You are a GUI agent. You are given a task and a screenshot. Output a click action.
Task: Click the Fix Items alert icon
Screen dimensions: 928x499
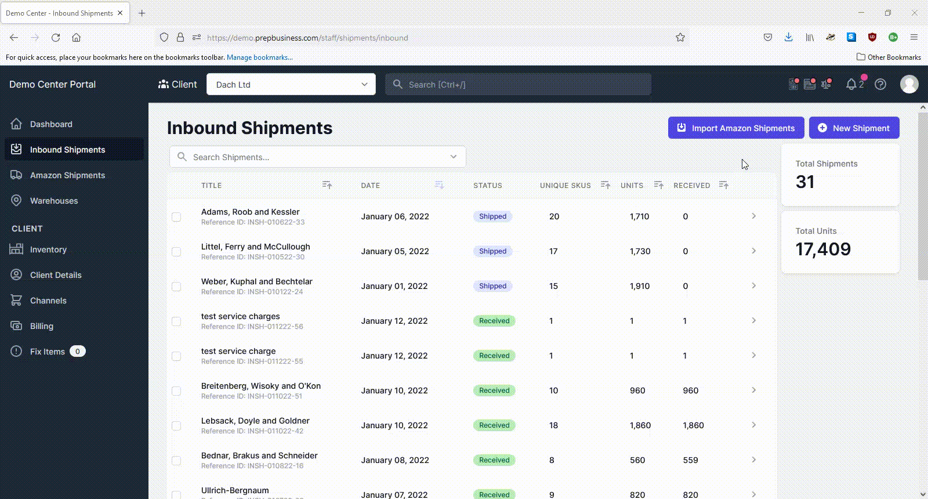click(x=16, y=351)
